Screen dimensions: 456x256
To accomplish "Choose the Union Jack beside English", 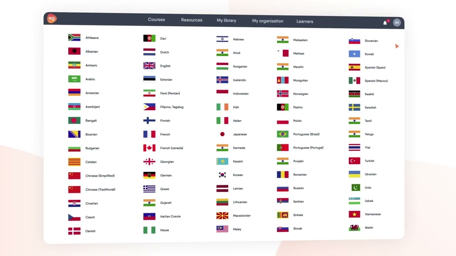I will coord(149,66).
